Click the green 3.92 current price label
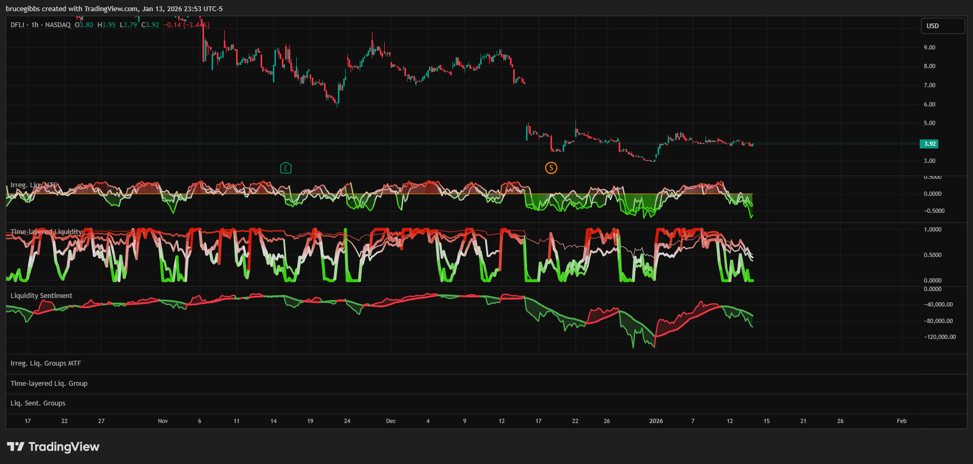973x464 pixels. tap(929, 144)
